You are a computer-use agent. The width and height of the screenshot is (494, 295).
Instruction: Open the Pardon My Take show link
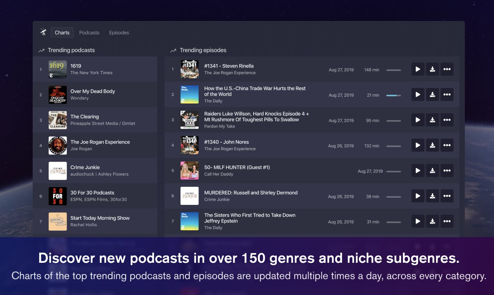pos(219,126)
